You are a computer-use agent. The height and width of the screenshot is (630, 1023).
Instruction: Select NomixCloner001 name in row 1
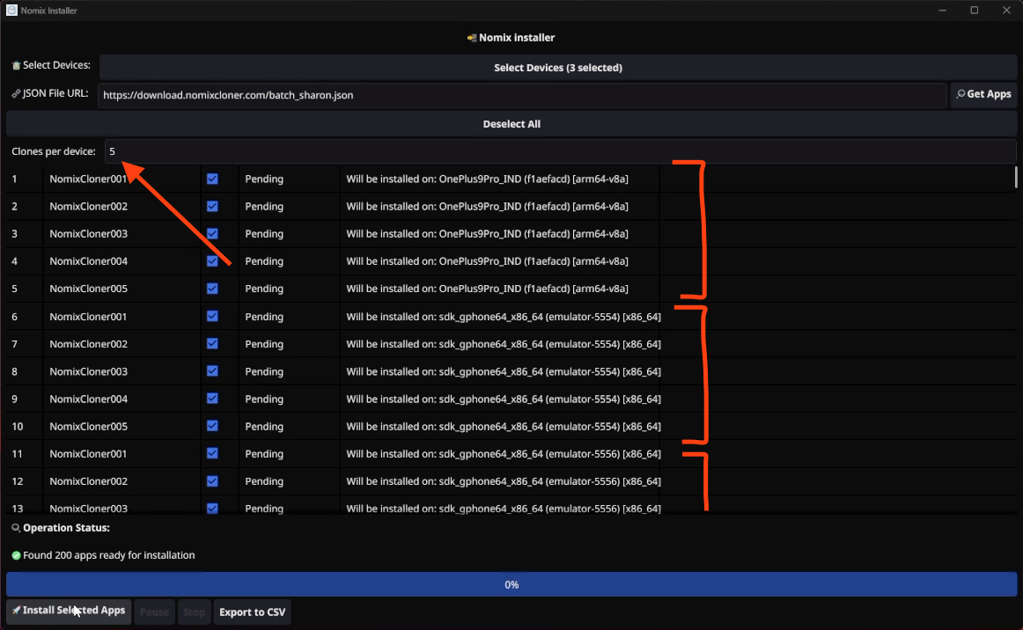pos(88,179)
